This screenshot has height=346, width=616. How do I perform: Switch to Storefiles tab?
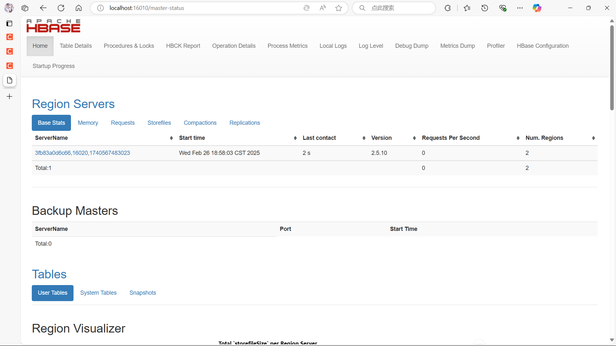159,123
